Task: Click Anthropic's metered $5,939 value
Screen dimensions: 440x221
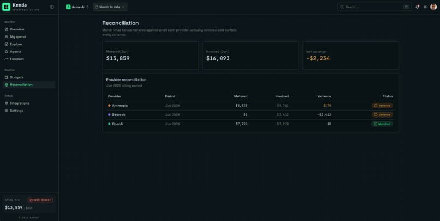Action: point(242,106)
